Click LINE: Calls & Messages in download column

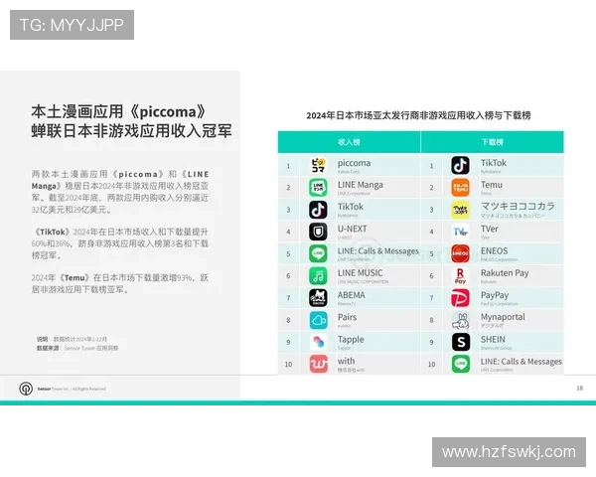pos(521,362)
